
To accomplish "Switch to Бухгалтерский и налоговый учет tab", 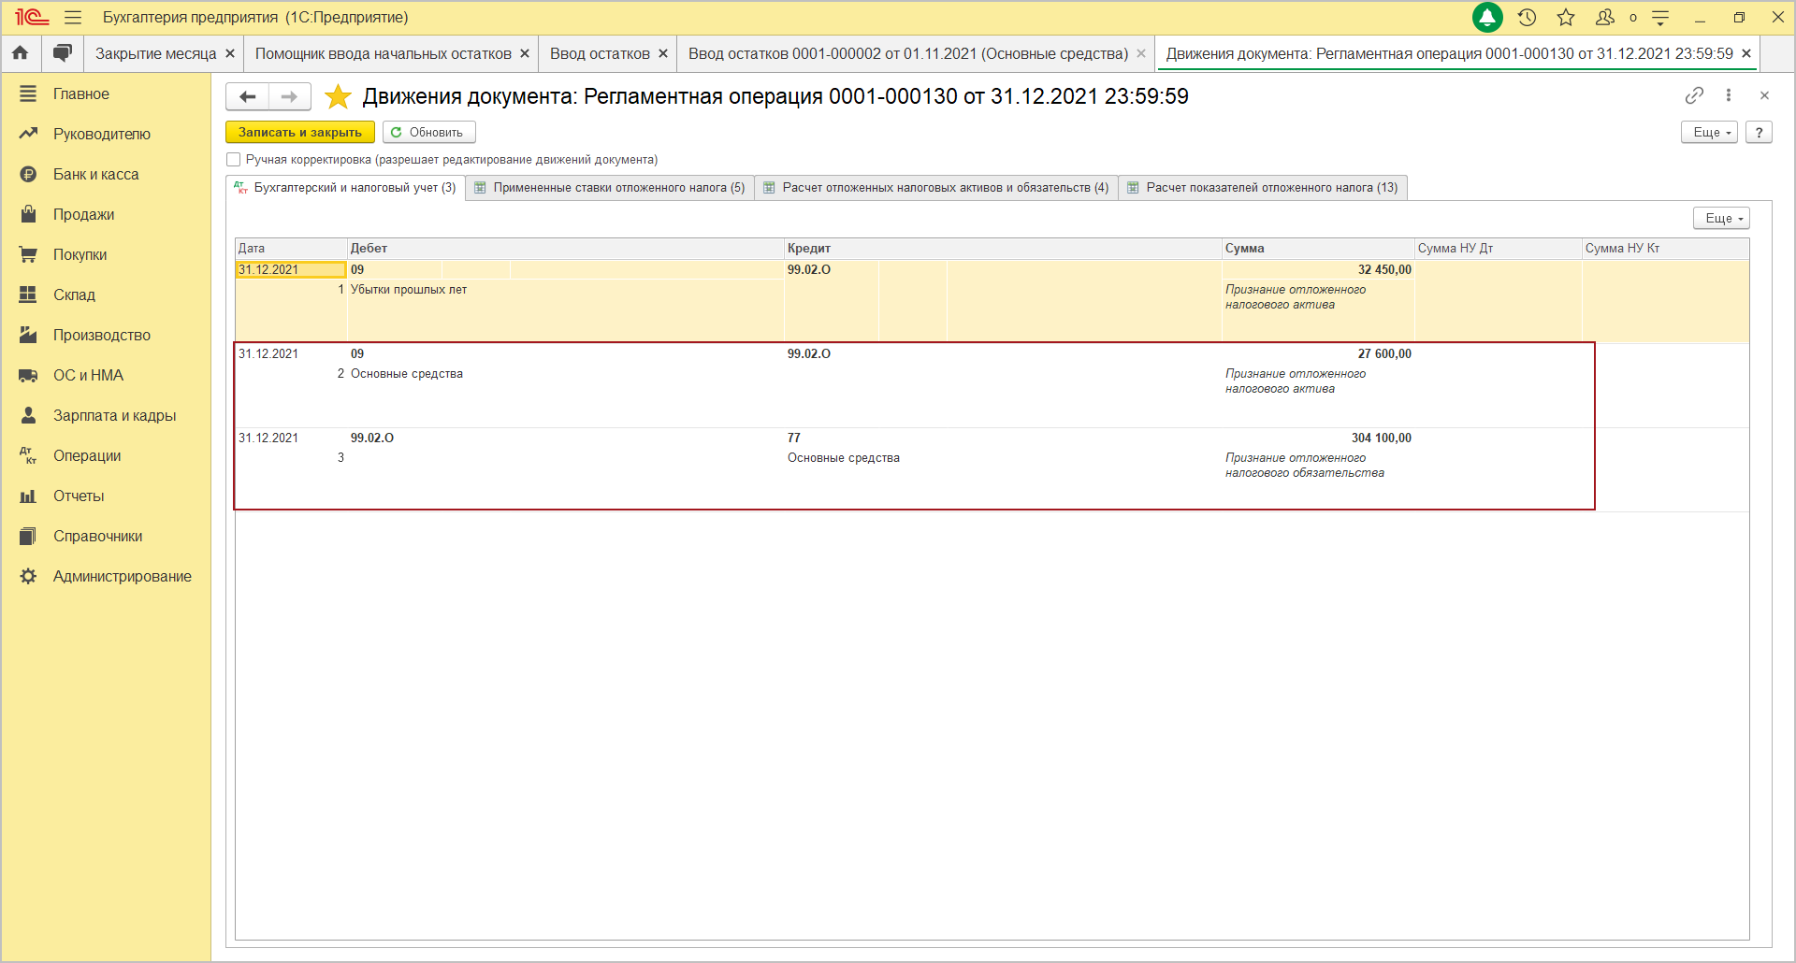I will [x=346, y=188].
